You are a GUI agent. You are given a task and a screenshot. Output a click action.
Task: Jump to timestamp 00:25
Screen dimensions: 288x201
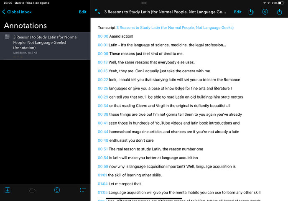(x=103, y=88)
